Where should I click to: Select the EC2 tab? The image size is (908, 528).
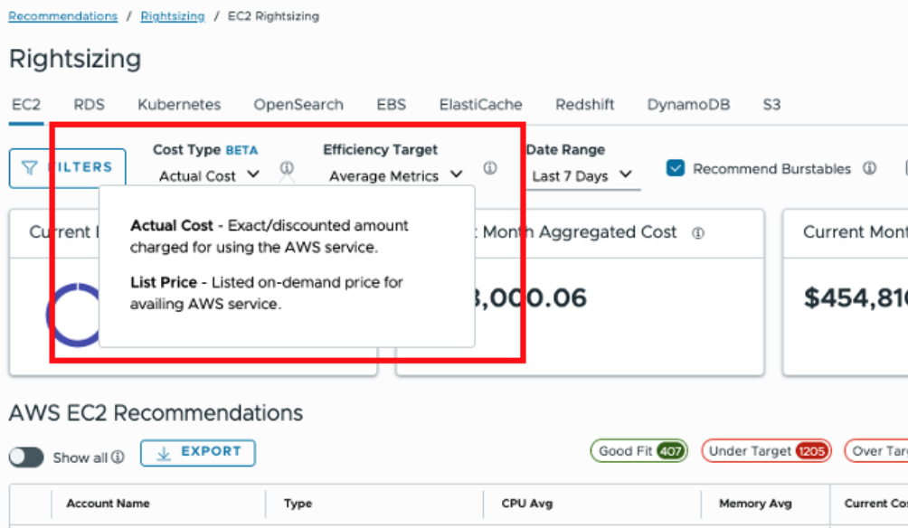point(26,105)
